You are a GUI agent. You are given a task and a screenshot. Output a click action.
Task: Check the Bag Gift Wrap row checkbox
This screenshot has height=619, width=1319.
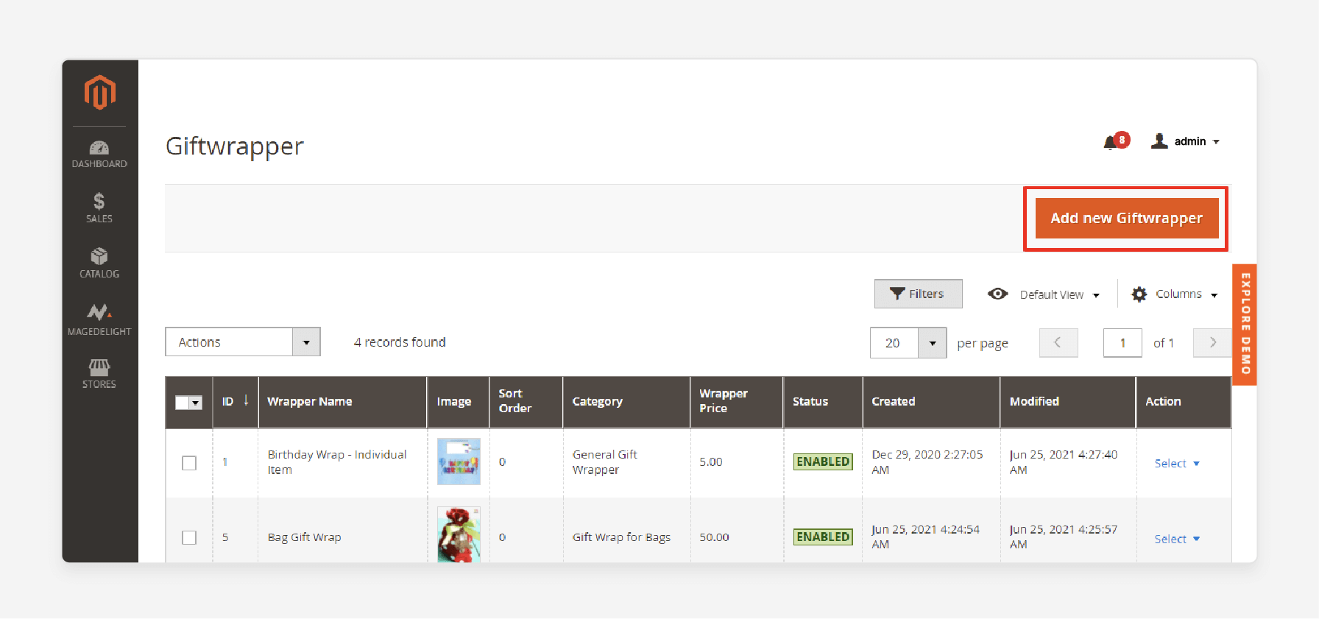click(189, 537)
